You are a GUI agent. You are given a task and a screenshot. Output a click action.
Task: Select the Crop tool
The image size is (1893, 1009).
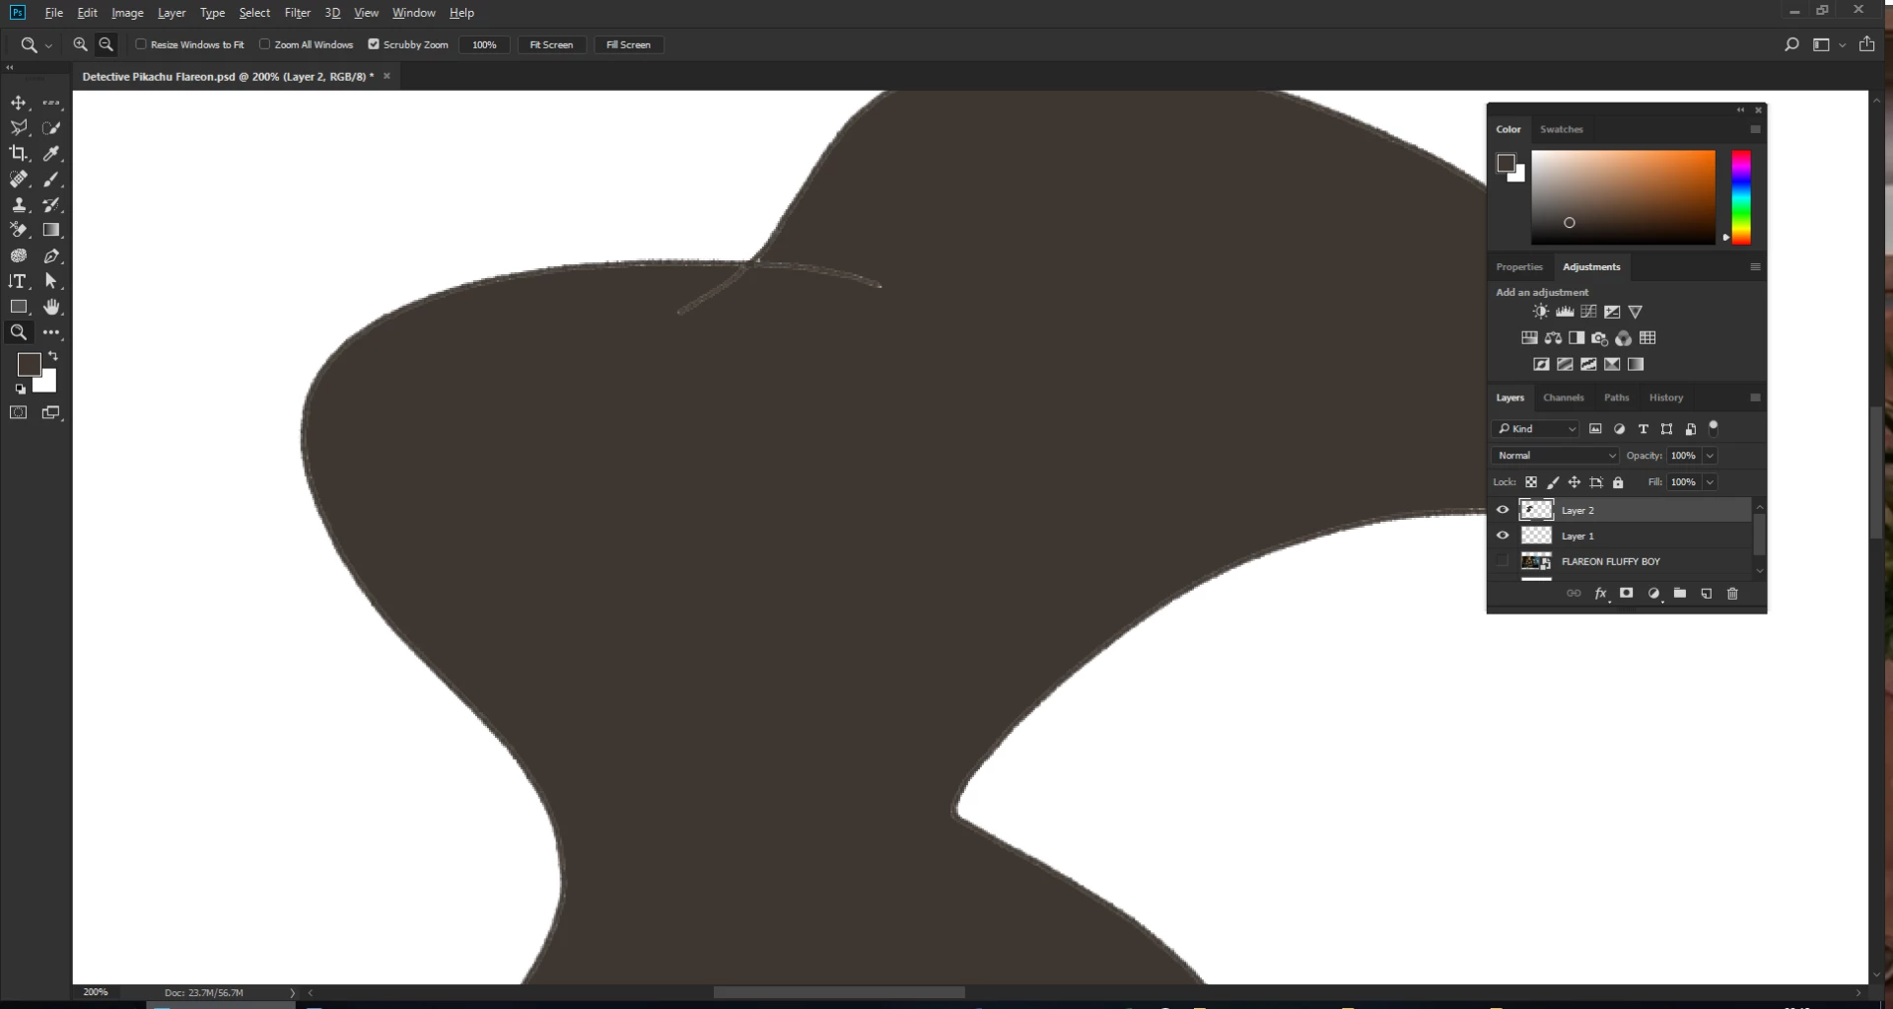pyautogui.click(x=18, y=153)
